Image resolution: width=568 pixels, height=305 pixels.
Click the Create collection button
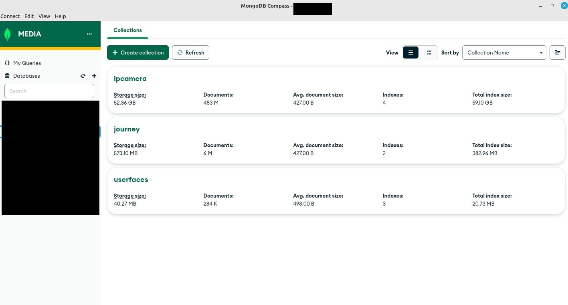[138, 53]
